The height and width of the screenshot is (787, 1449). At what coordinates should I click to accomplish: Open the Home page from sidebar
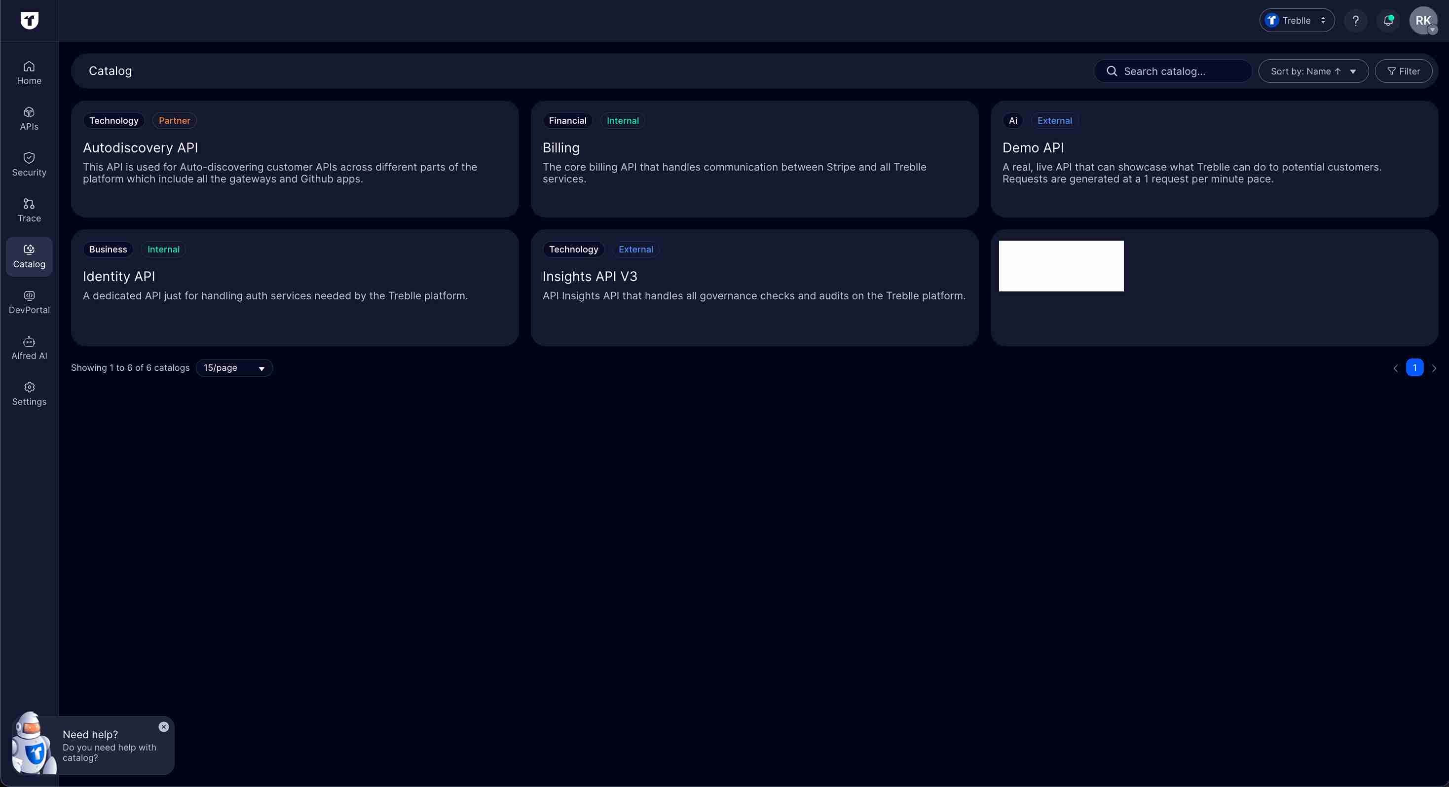[x=29, y=72]
